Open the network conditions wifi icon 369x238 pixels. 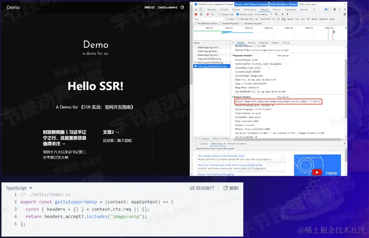[x=276, y=14]
